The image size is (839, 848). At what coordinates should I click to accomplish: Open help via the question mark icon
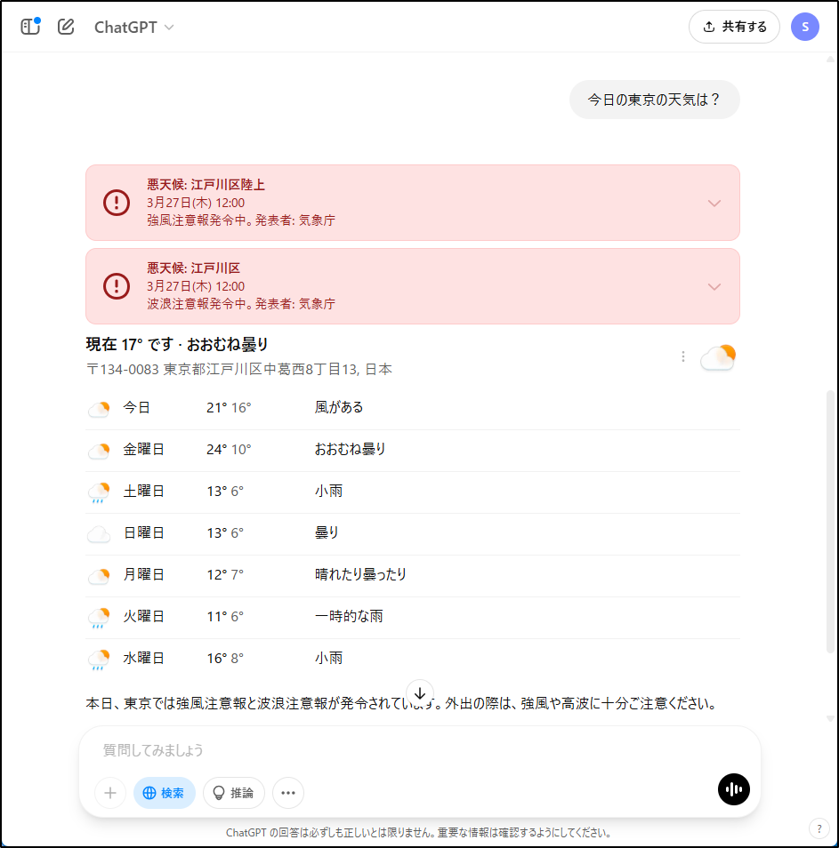tap(818, 828)
